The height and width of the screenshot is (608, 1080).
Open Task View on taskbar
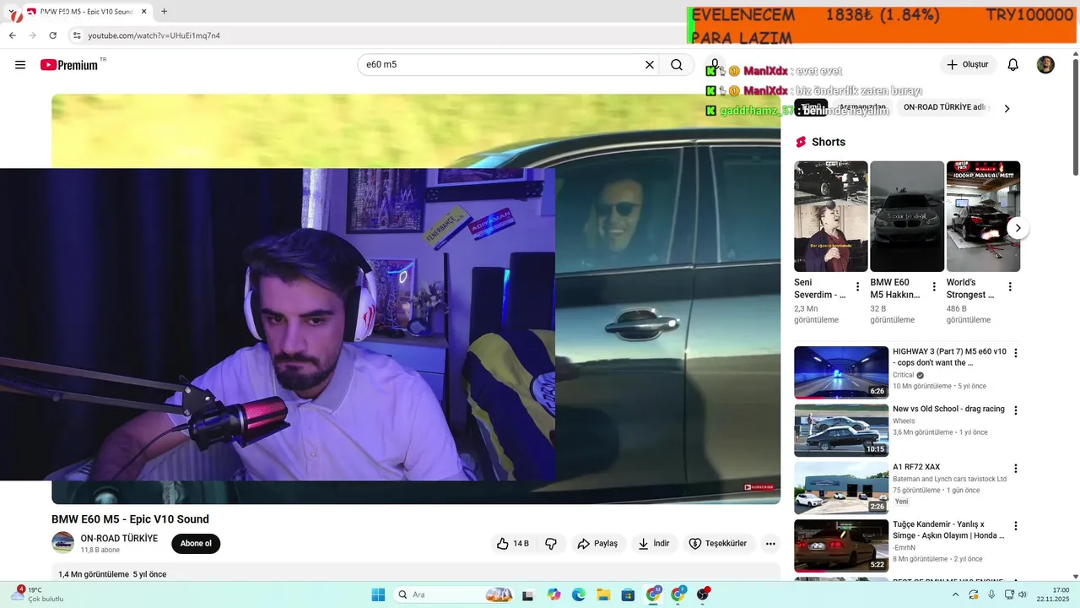(x=528, y=594)
